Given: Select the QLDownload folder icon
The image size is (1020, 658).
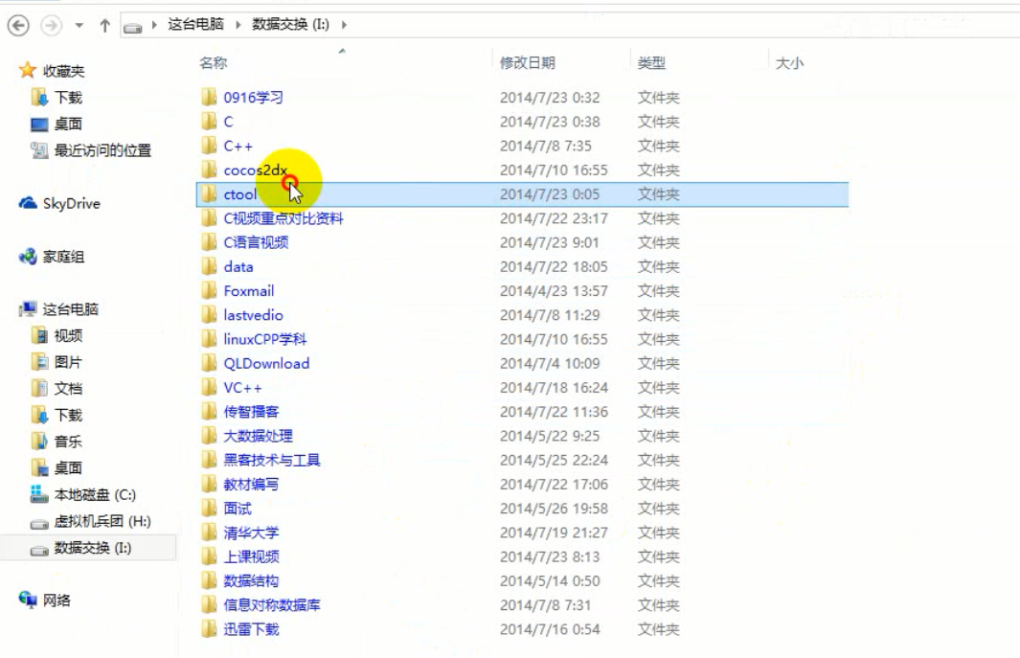Looking at the screenshot, I should tap(209, 363).
